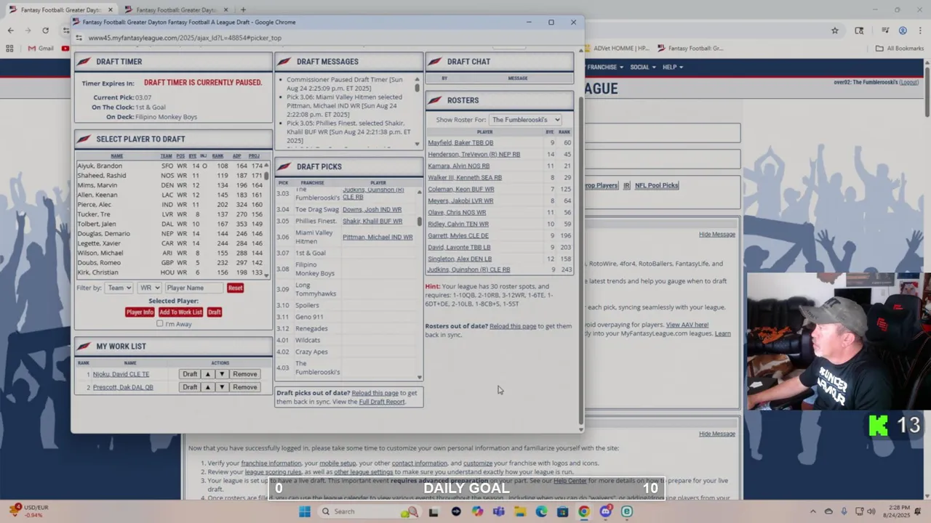Viewport: 931px width, 523px height.
Task: Go back with the browser back arrow
Action: [x=10, y=31]
